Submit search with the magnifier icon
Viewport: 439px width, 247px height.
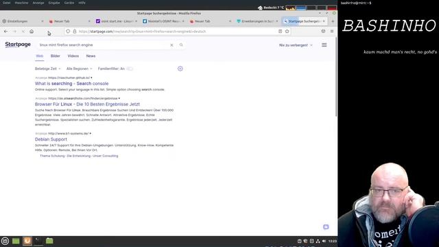pyautogui.click(x=181, y=45)
